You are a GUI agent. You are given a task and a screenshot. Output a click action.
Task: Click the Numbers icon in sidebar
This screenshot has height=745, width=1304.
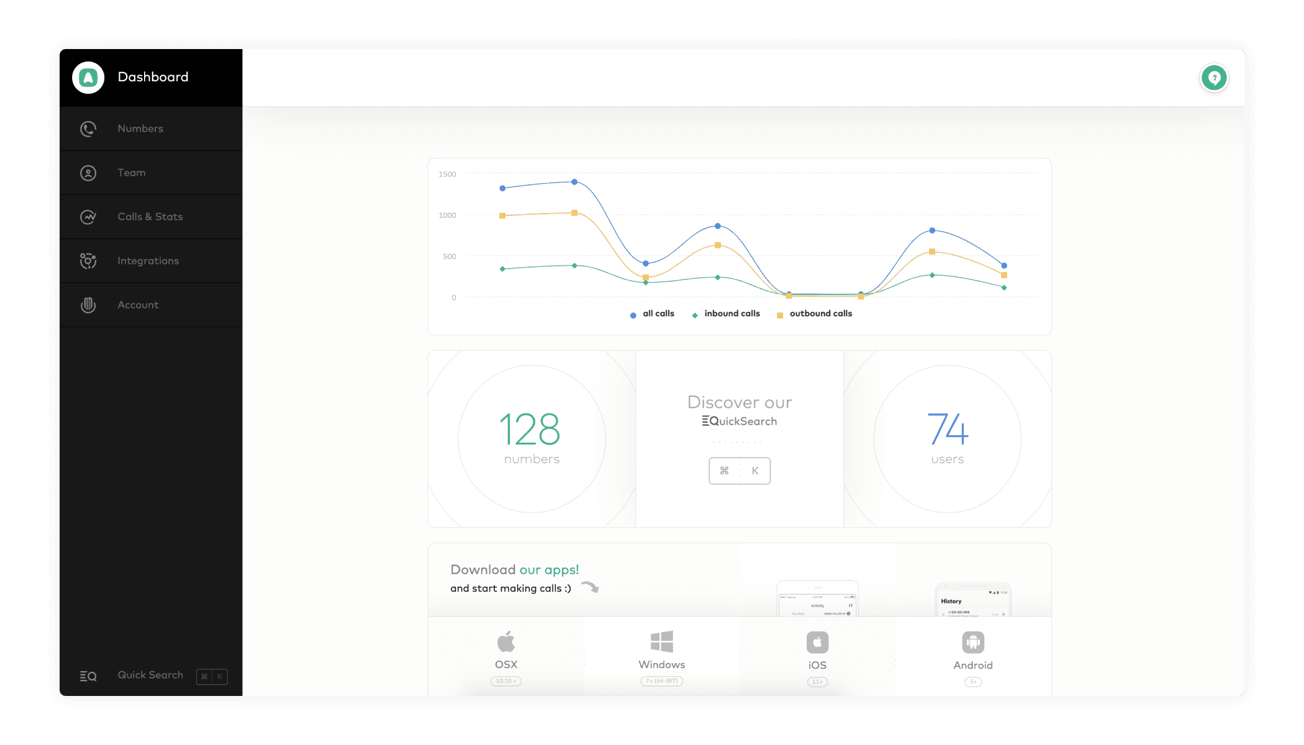coord(88,128)
